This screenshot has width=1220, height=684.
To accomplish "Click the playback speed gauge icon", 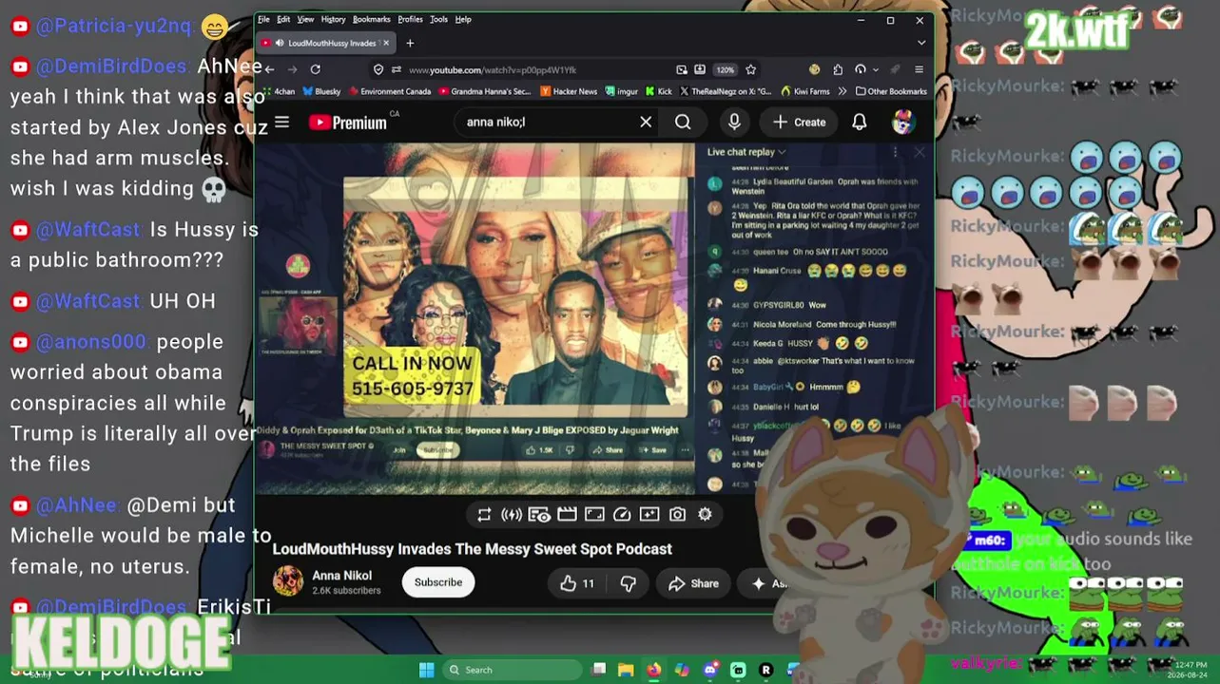I will [622, 514].
